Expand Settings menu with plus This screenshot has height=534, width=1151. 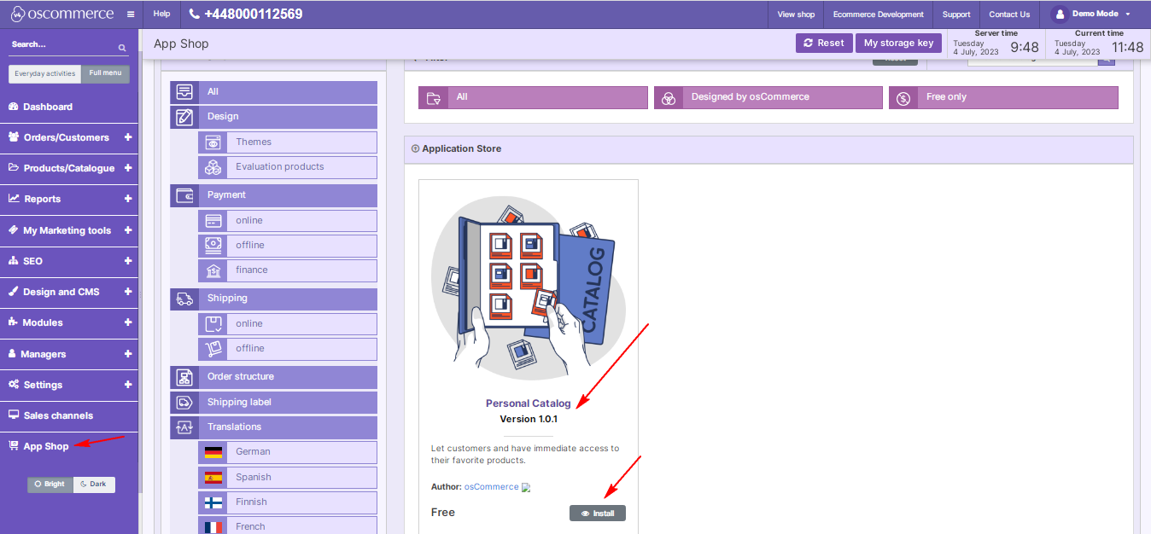pos(128,385)
